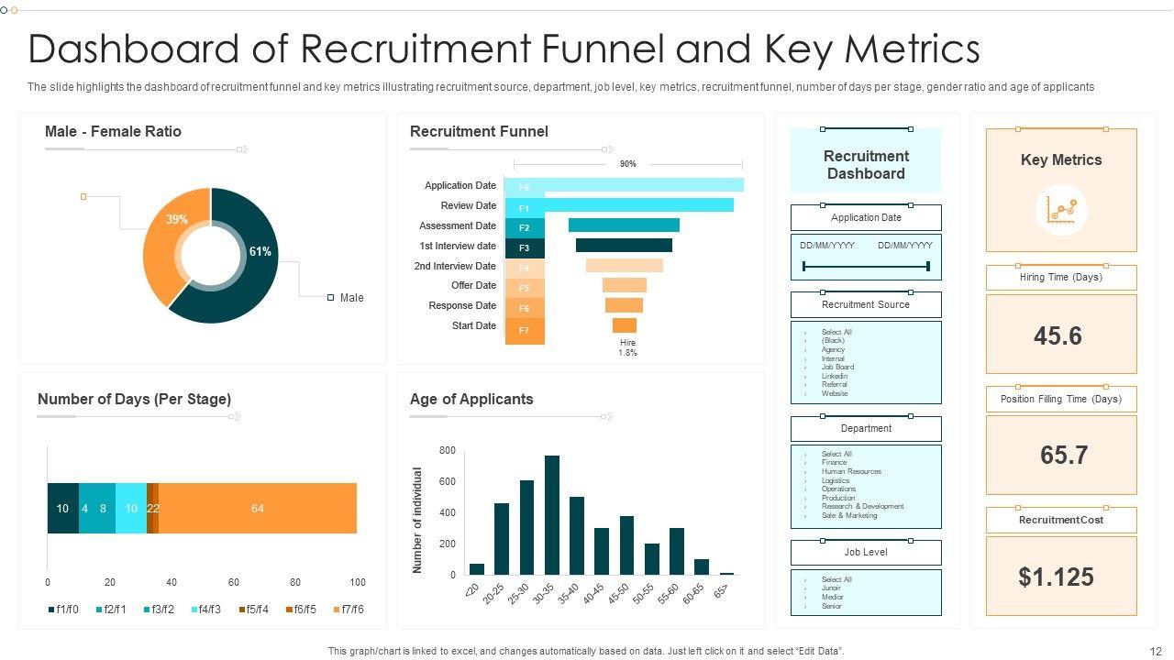This screenshot has width=1174, height=660.
Task: Select Senior in Job Level list
Action: [x=832, y=606]
